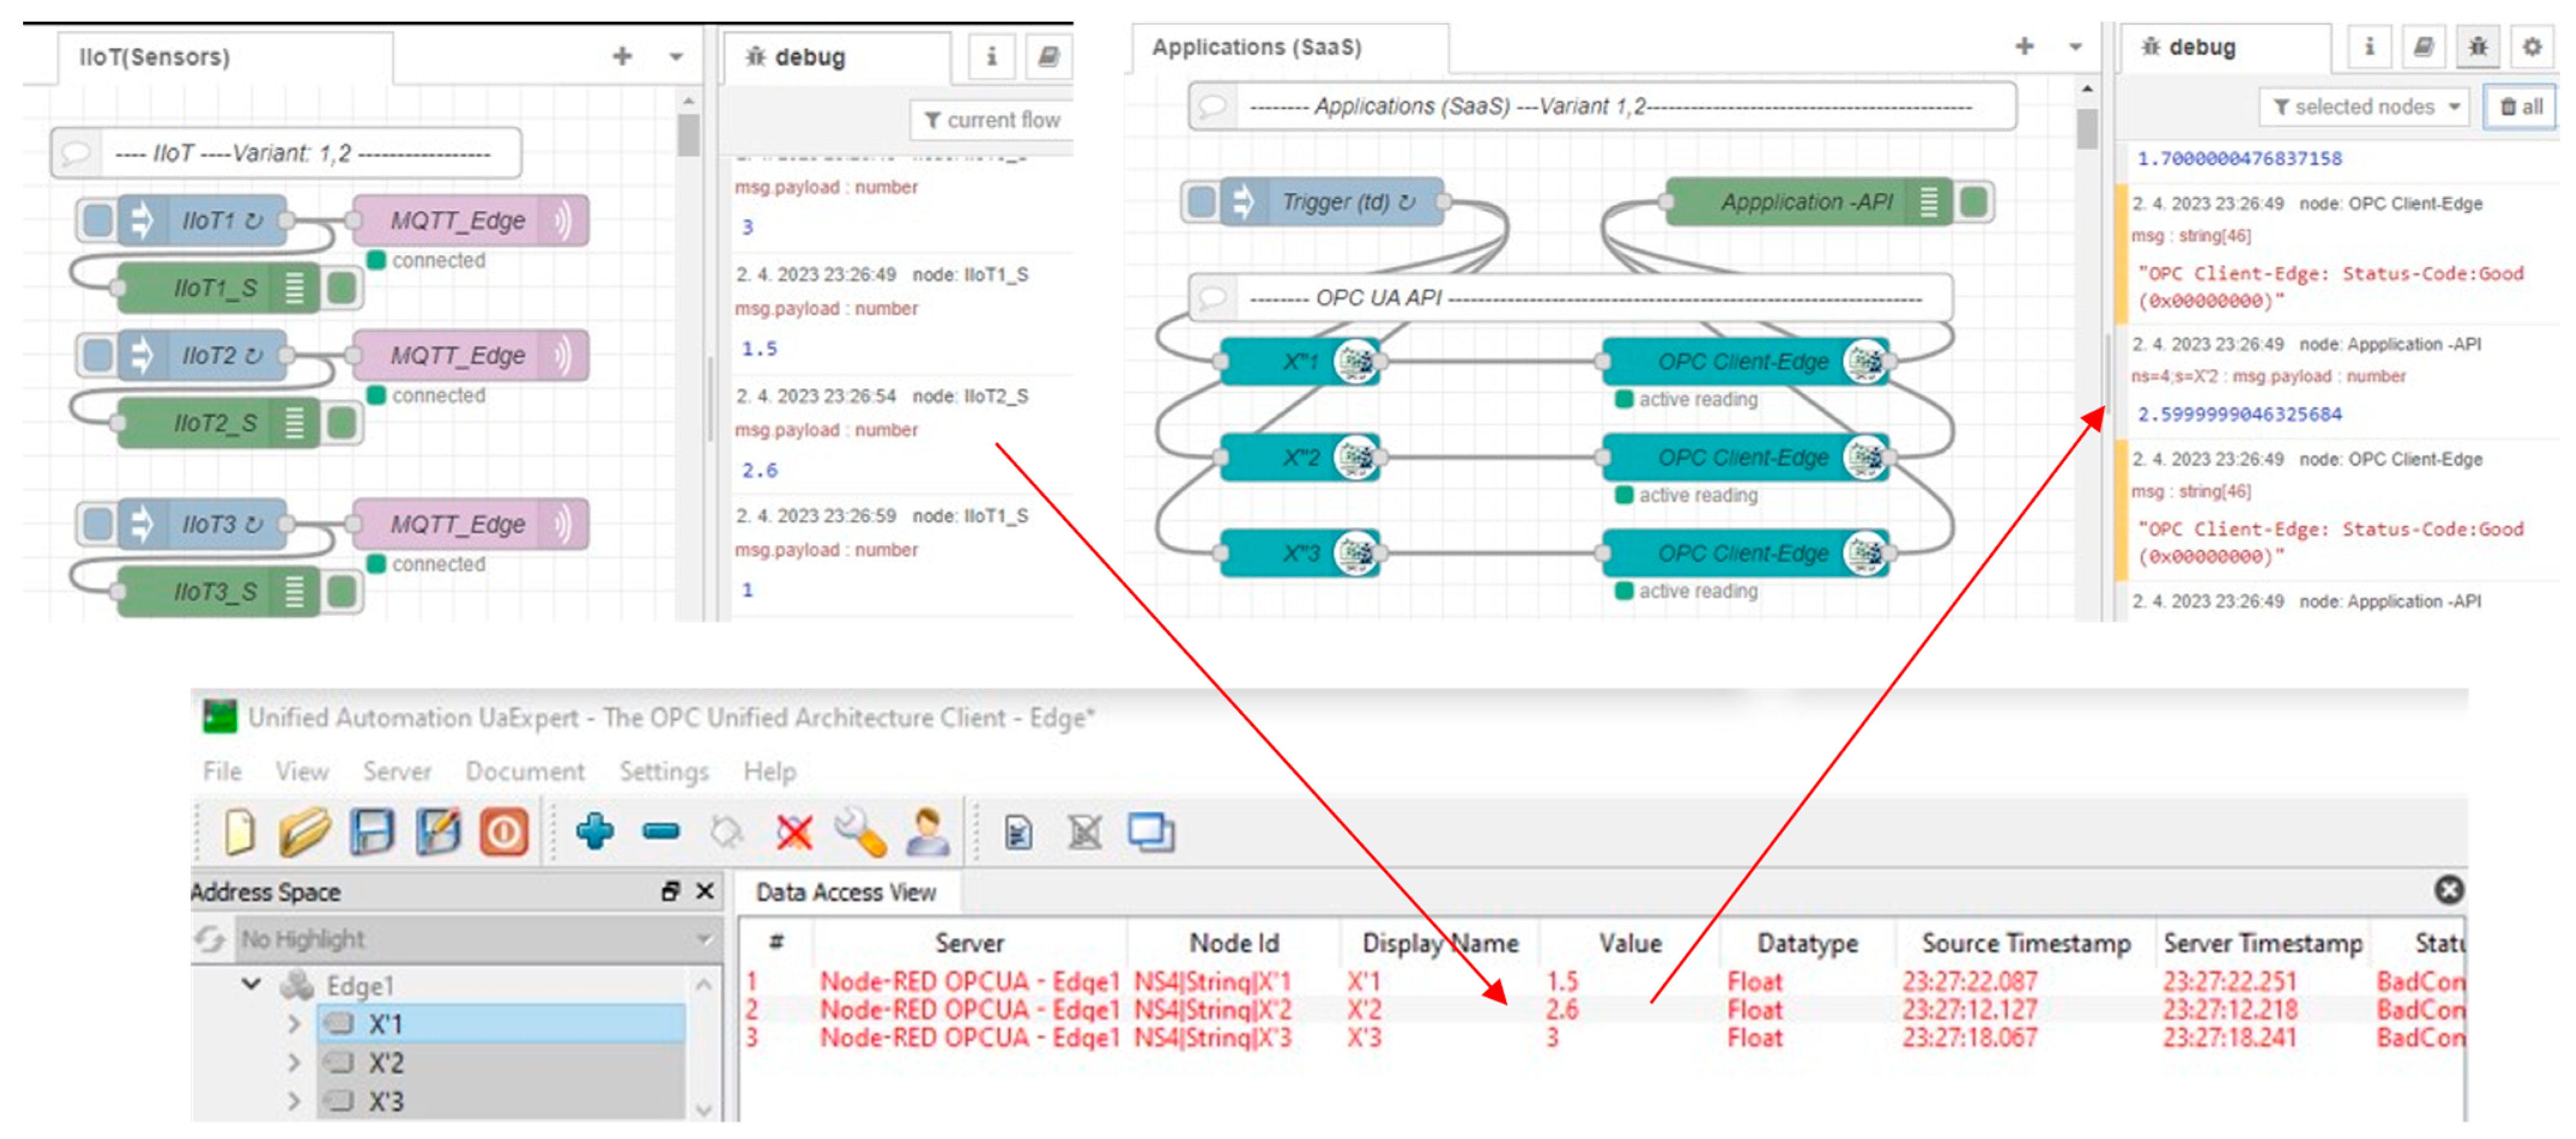Open the selected nodes filter button
The width and height of the screenshot is (2576, 1139).
(x=2364, y=106)
